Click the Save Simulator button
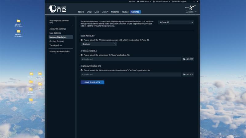The width and height of the screenshot is (246, 138). (93, 82)
